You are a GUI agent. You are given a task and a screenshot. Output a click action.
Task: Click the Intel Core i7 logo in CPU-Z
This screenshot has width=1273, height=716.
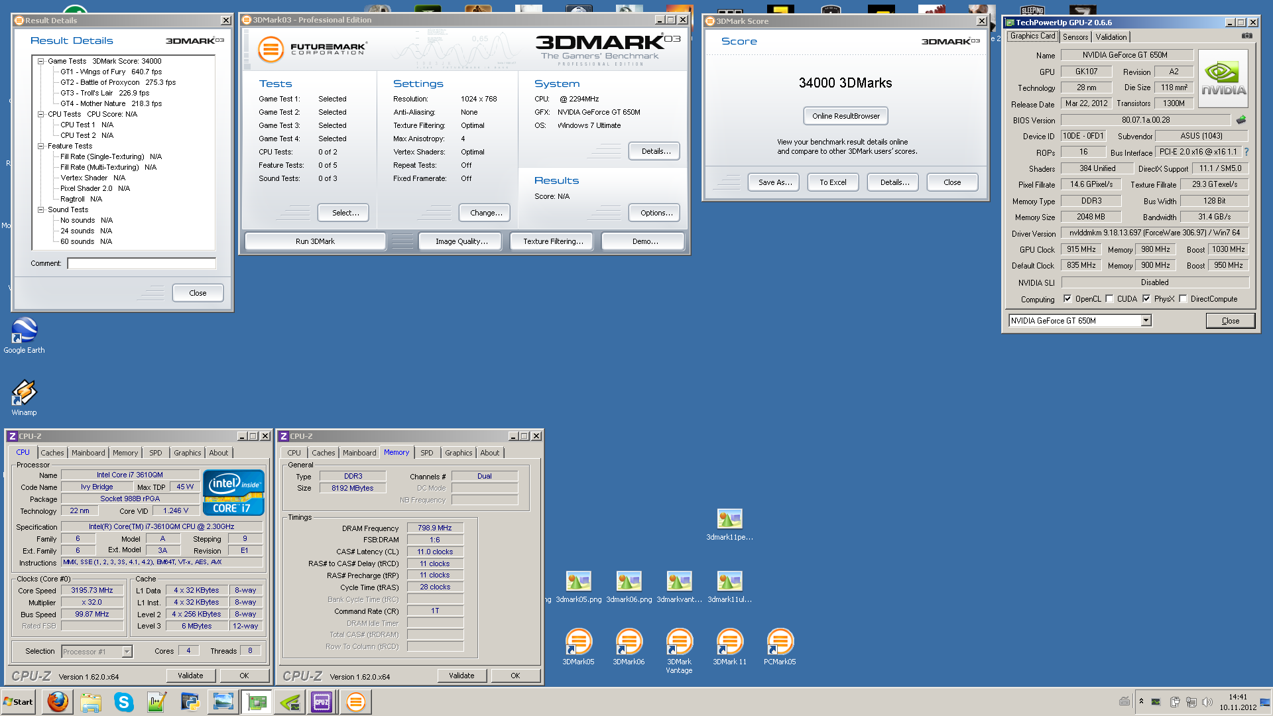[x=233, y=493]
